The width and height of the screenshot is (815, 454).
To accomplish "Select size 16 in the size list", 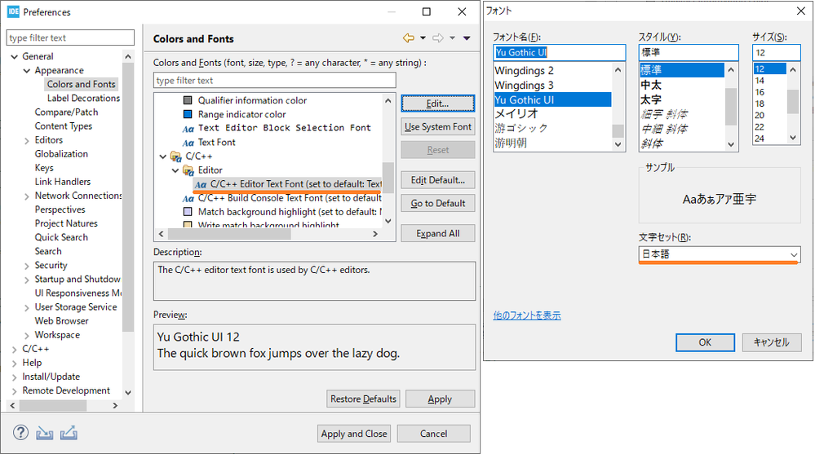I will pos(769,92).
